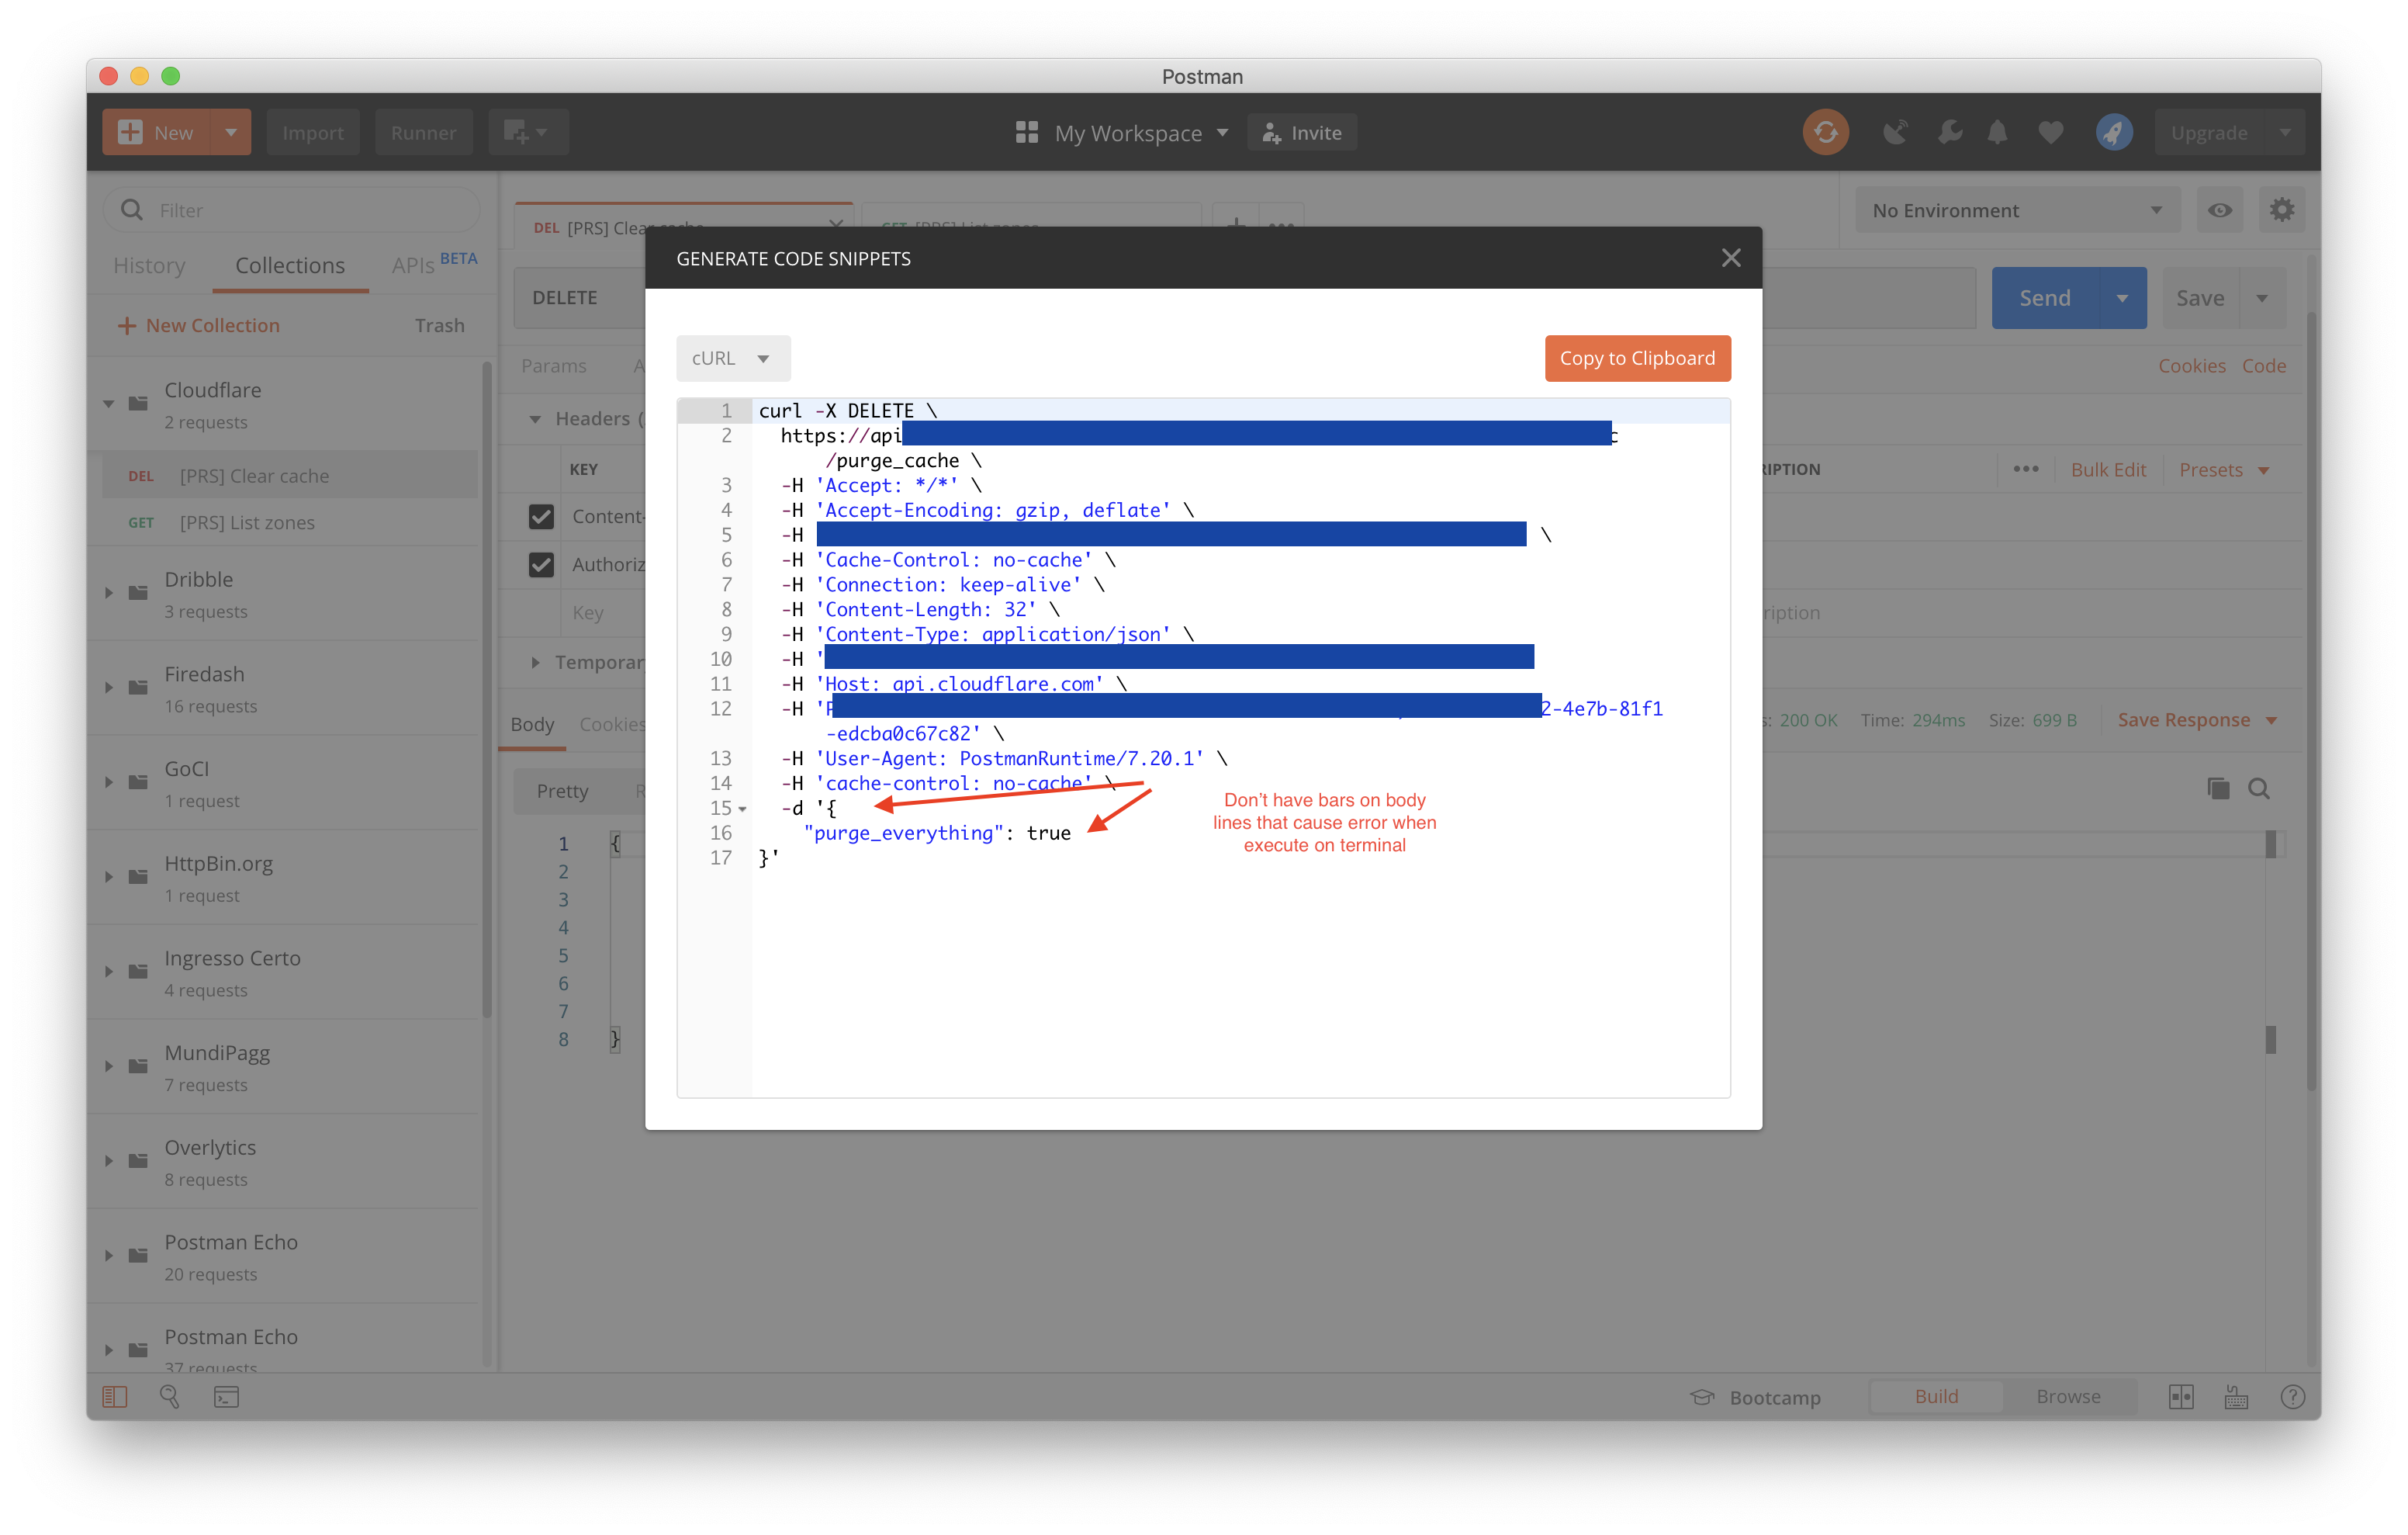Open search using the magnifier in status bar
Screen dimensions: 2408x1535
170,1397
